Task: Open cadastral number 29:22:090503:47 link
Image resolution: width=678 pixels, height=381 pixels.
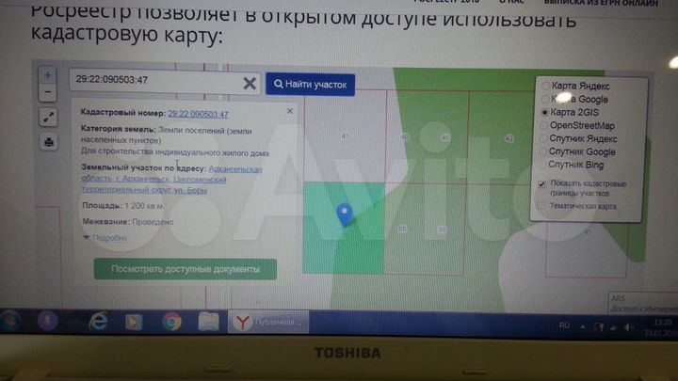Action: coord(198,114)
